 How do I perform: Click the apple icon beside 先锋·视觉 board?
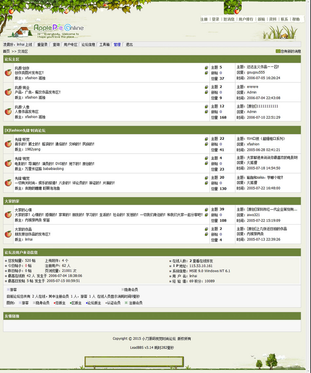(x=8, y=163)
